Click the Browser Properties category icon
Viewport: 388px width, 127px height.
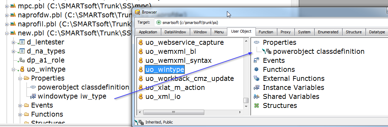coord(257,42)
